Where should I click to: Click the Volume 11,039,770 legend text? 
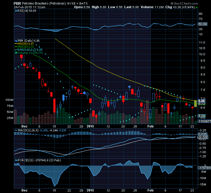click(30, 53)
